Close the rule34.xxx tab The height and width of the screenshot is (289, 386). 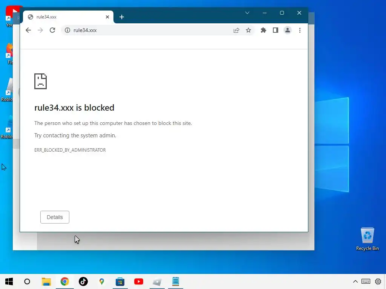(x=107, y=17)
